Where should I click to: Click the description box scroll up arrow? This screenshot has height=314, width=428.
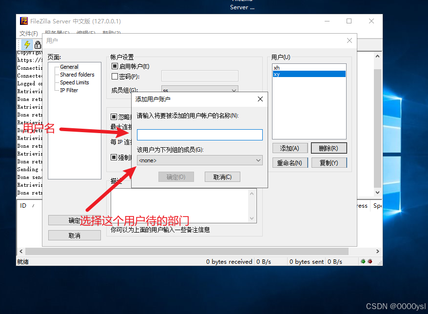[252, 194]
